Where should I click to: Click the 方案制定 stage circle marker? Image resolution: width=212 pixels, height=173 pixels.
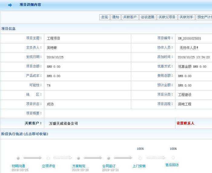[x=78, y=158]
